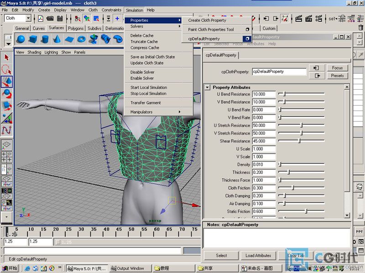The width and height of the screenshot is (365, 273).
Task: Activate the Rotate tool in toolbox
Action: click(x=6, y=94)
